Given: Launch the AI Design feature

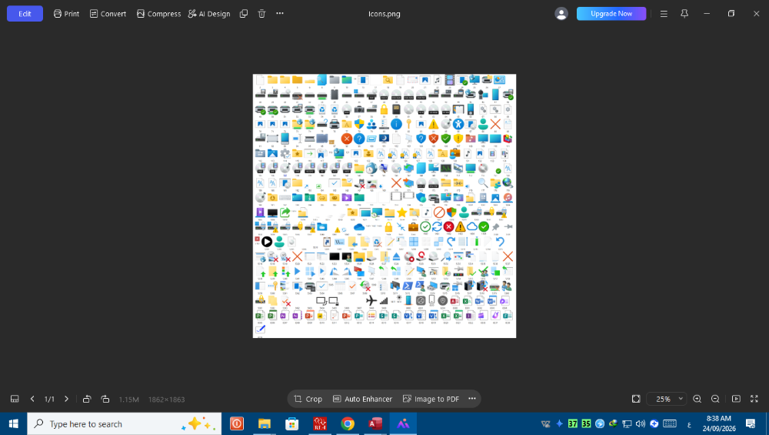Looking at the screenshot, I should pos(209,14).
